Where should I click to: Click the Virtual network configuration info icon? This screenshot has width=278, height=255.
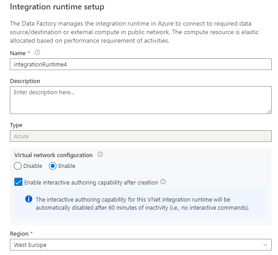click(x=100, y=154)
